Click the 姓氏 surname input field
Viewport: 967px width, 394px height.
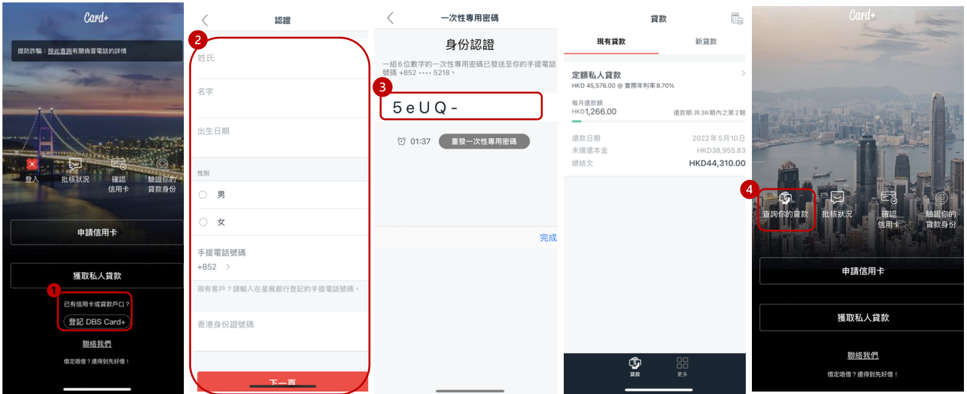[x=282, y=59]
